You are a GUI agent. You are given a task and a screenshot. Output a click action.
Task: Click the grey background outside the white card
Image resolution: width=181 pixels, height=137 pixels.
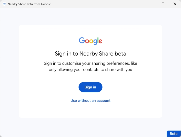tap(9, 77)
